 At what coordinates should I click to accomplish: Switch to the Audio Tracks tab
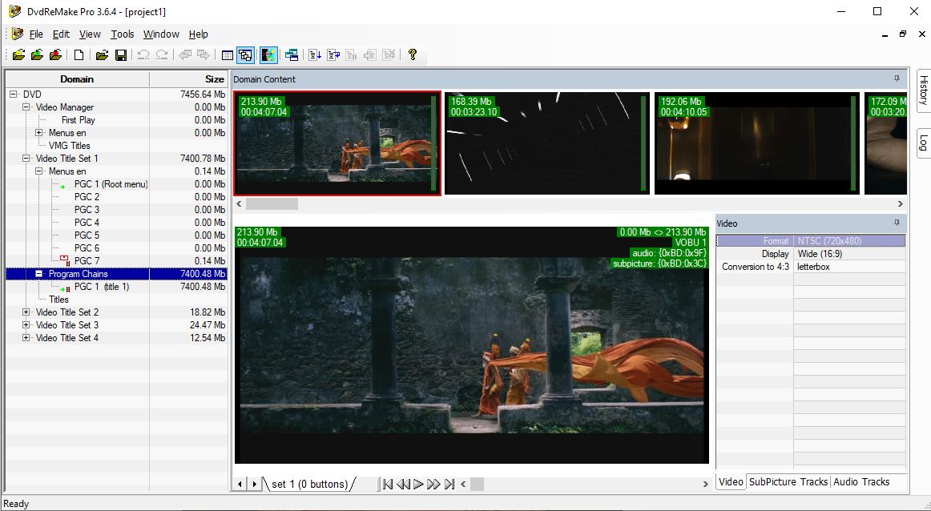coord(860,481)
